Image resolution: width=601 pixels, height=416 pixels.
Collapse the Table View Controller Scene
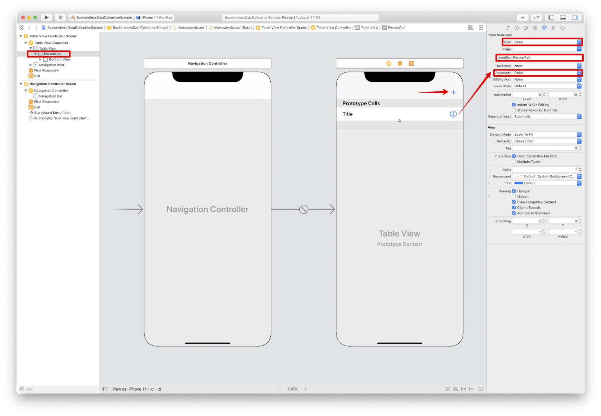click(x=21, y=36)
